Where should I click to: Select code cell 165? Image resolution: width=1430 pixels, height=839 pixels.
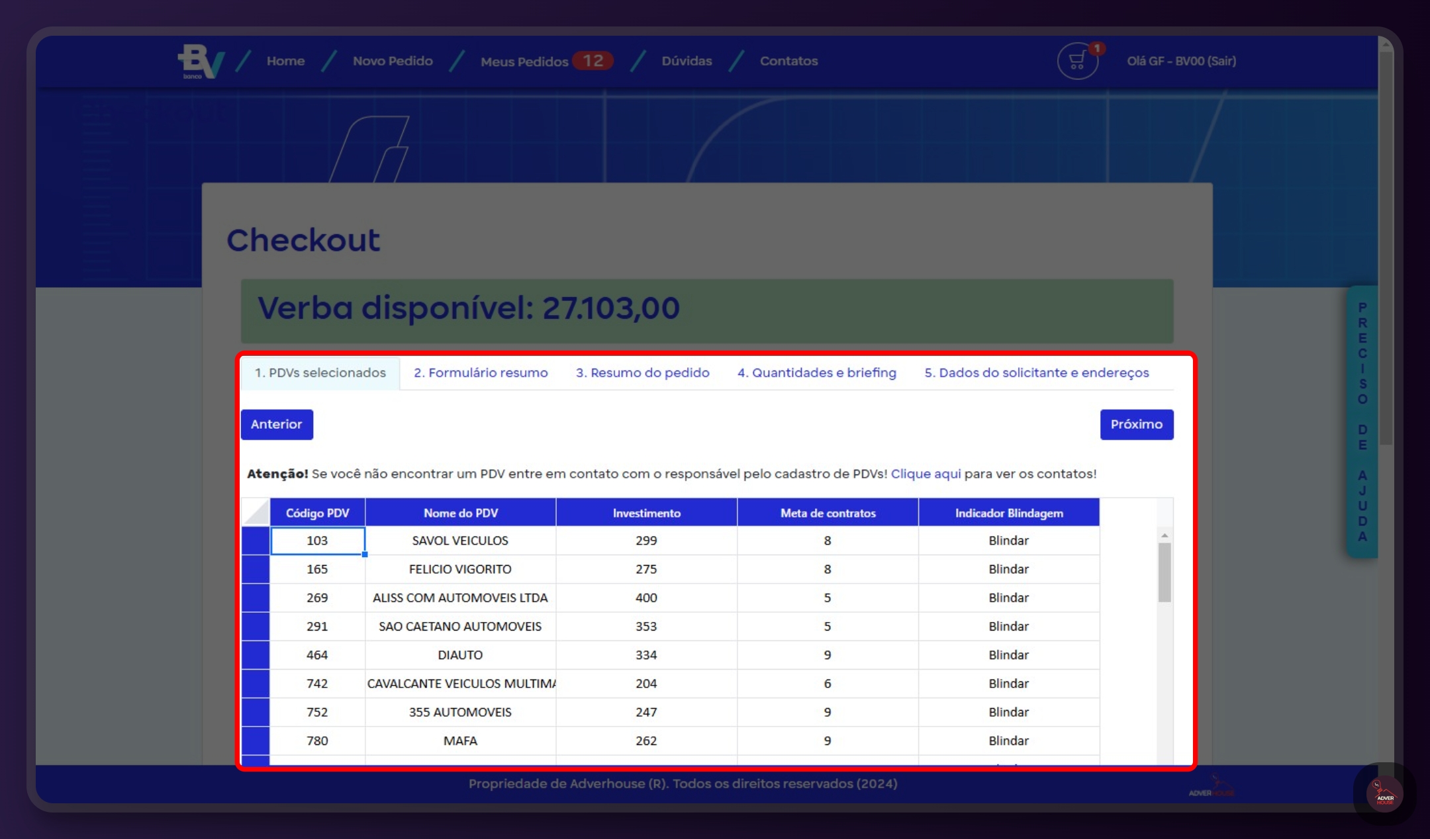(x=317, y=569)
